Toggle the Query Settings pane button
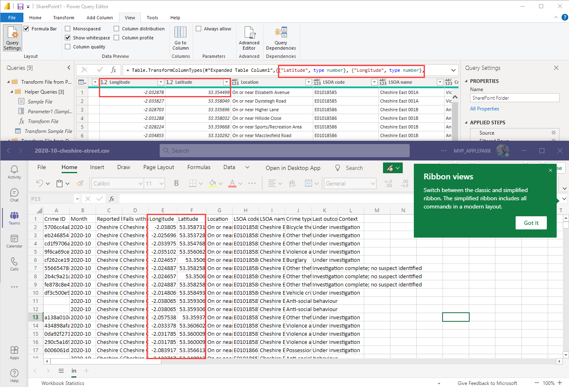The width and height of the screenshot is (569, 387). coord(12,38)
